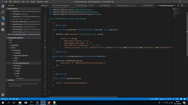
Task: Click the editor horizontal scrollbar
Action: (83, 97)
